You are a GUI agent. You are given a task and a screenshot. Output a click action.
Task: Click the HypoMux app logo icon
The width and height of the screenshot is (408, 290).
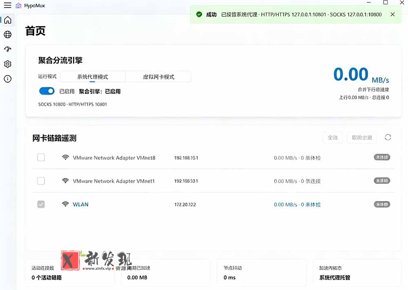point(18,5)
